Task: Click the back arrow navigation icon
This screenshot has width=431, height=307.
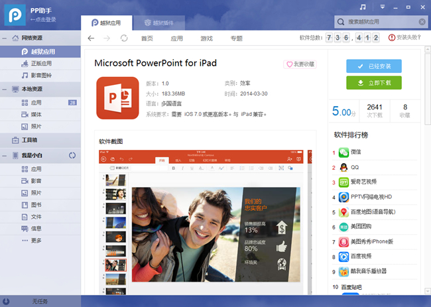Action: (91, 38)
